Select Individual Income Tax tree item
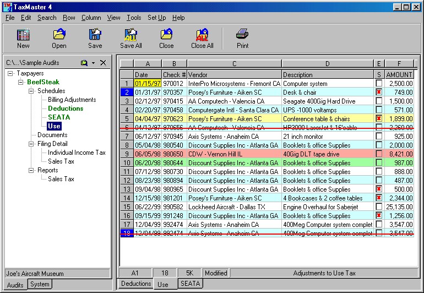424x293 pixels. pos(77,153)
